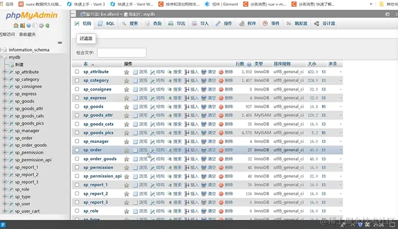Image resolution: width=398 pixels, height=229 pixels.
Task: Expand sp_attribute in navigation tree
Action: pos(4,72)
